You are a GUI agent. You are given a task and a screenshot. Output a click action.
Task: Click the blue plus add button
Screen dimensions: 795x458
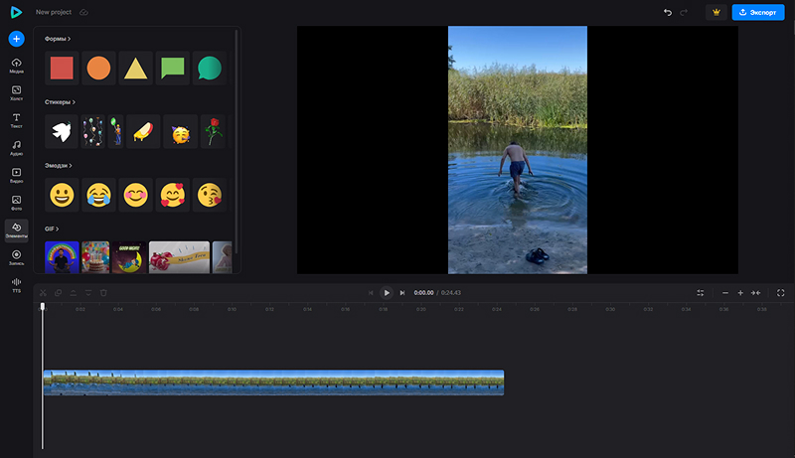pos(16,39)
